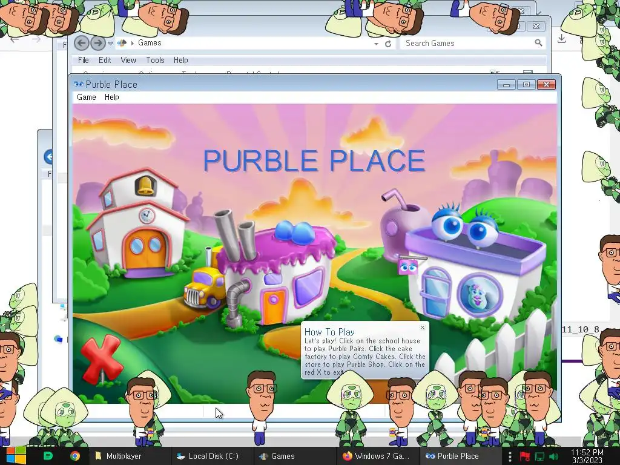Click the Purble Shop hanging sign
The height and width of the screenshot is (465, 620).
[407, 267]
